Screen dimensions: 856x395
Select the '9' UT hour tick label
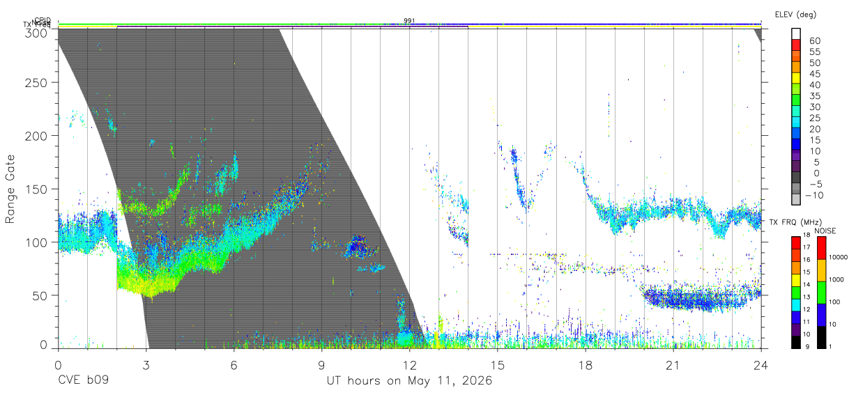click(x=322, y=364)
